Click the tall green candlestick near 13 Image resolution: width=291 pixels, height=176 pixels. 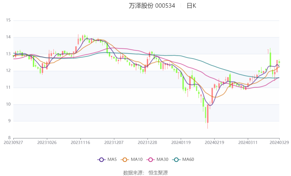(x=270, y=61)
